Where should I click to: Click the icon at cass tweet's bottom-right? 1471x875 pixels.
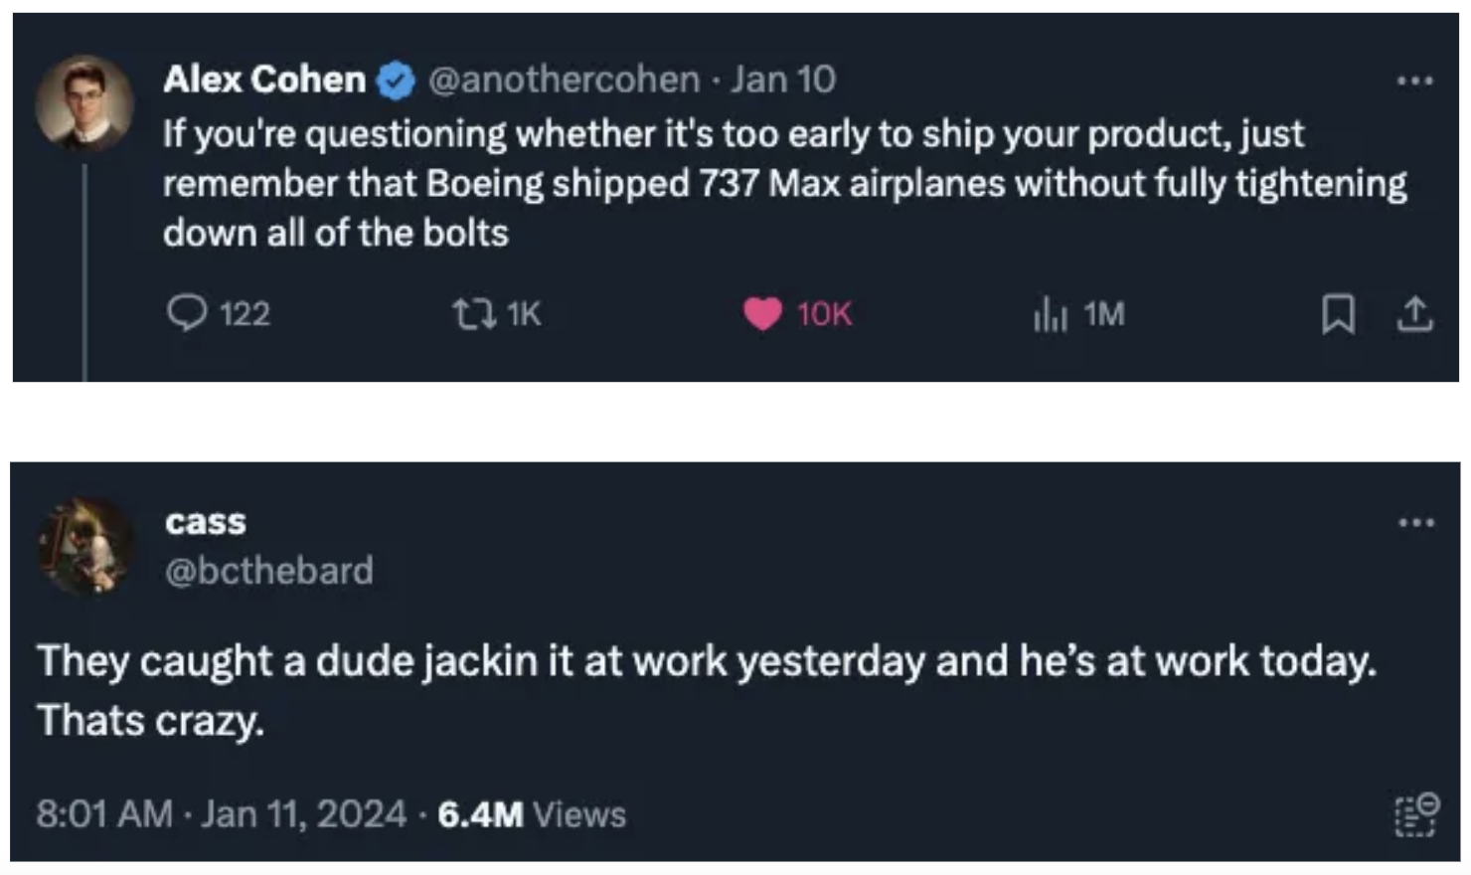[x=1415, y=814]
